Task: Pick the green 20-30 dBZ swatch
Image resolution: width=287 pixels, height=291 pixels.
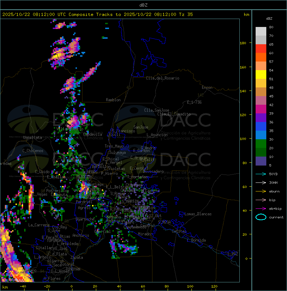Action: point(261,144)
